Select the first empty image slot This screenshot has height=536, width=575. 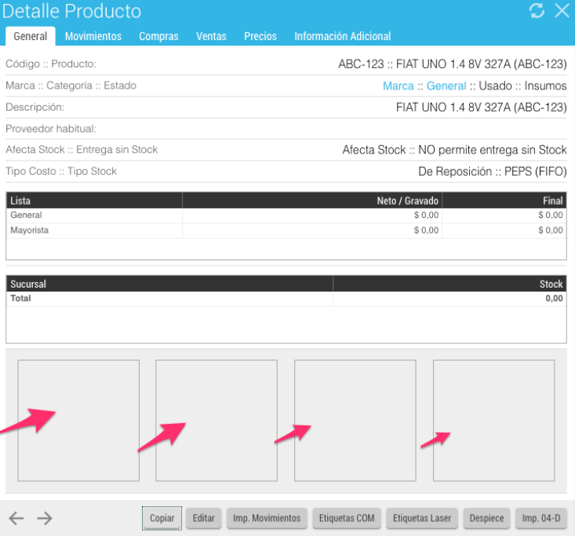[x=78, y=420]
